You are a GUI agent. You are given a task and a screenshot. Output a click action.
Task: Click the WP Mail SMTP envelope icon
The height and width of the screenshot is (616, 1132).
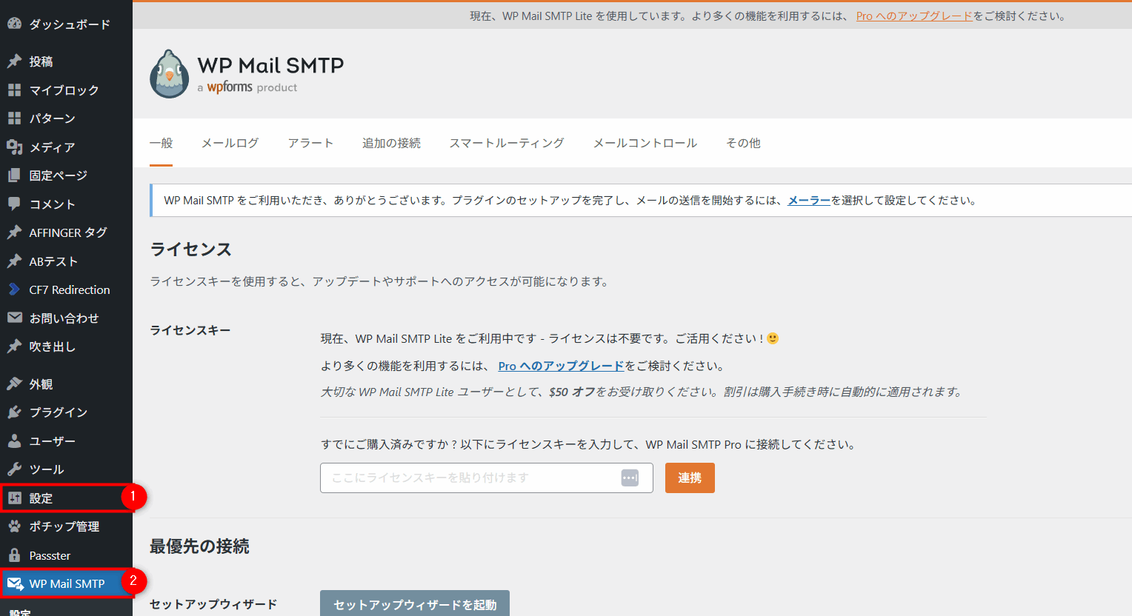pos(15,583)
